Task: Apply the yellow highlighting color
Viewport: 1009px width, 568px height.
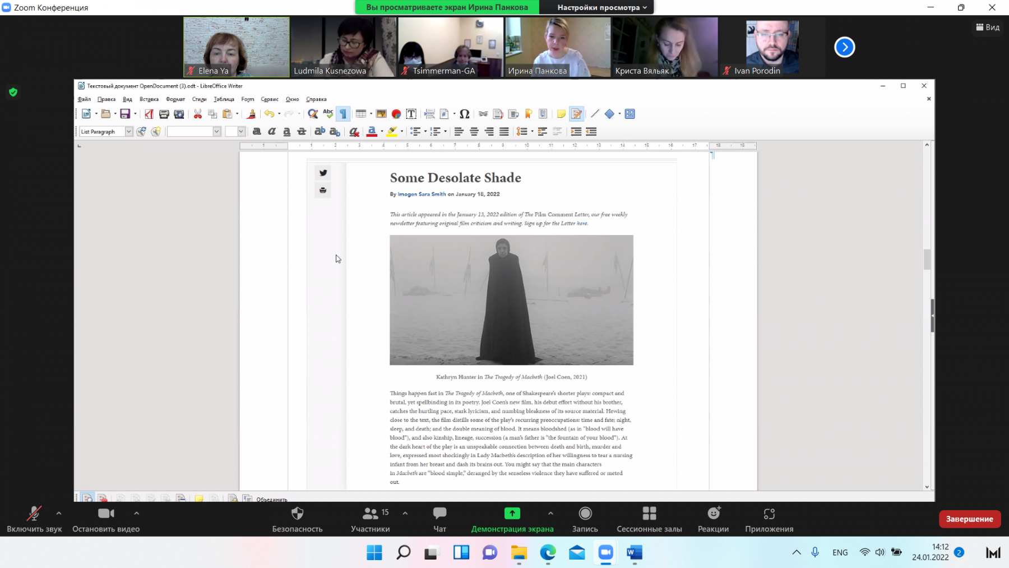Action: click(392, 131)
